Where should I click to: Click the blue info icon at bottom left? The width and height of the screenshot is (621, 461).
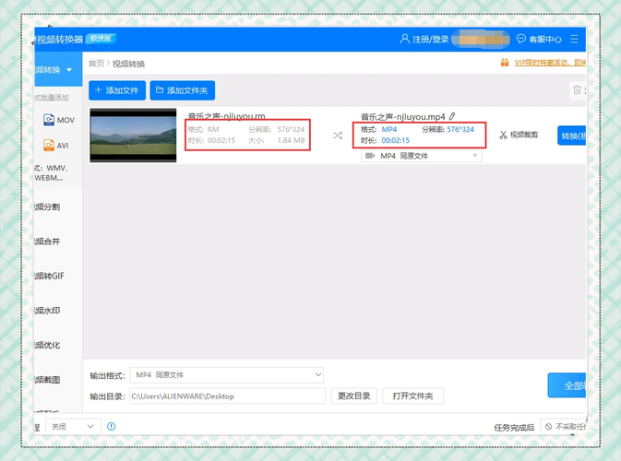click(112, 427)
